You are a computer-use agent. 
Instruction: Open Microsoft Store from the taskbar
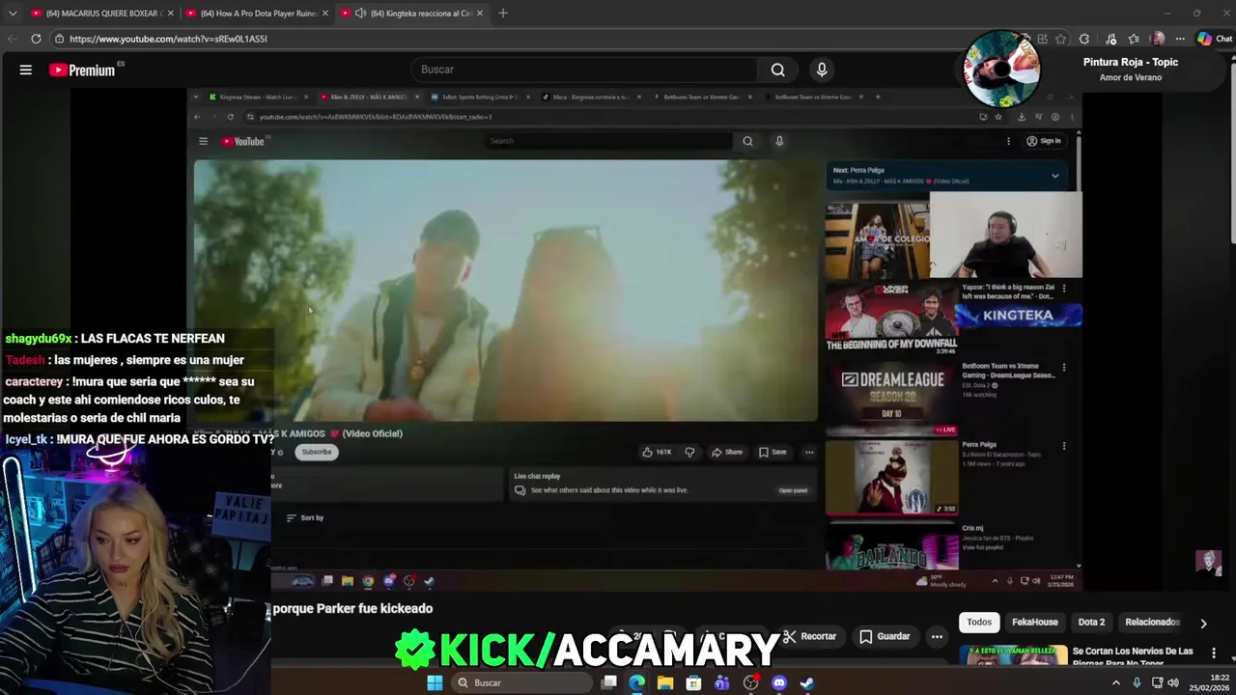[x=693, y=682]
